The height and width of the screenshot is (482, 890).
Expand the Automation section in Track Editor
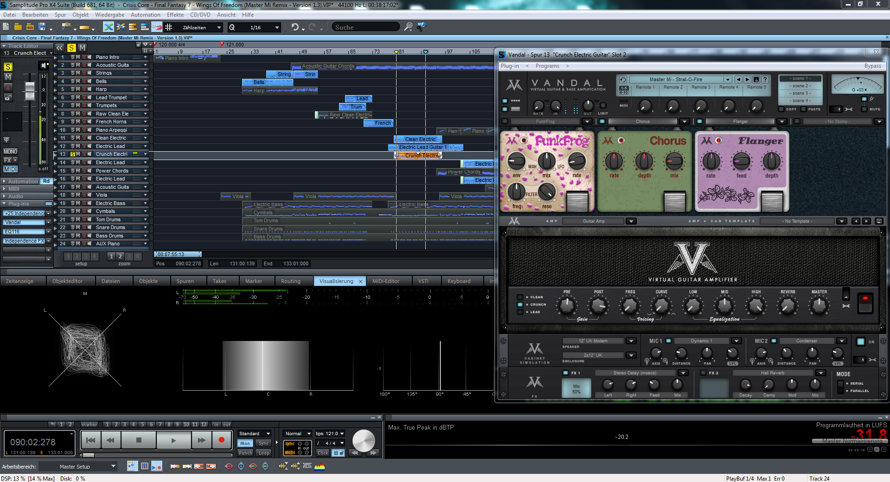click(4, 181)
